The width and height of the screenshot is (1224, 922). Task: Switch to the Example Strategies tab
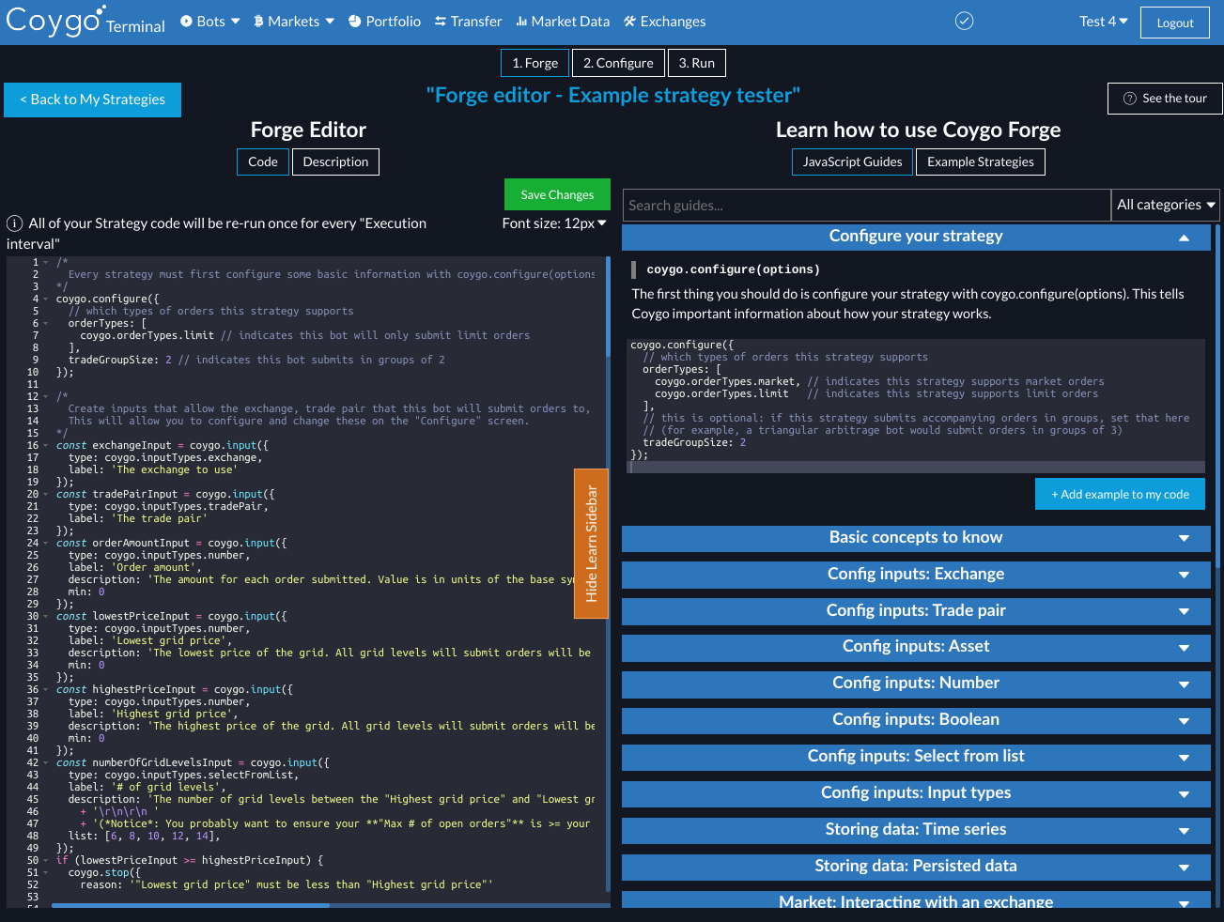click(x=980, y=161)
